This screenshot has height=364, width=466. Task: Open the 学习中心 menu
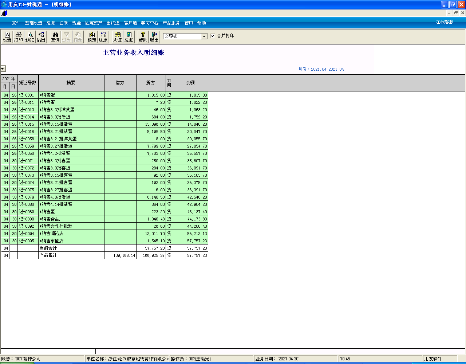(150, 23)
